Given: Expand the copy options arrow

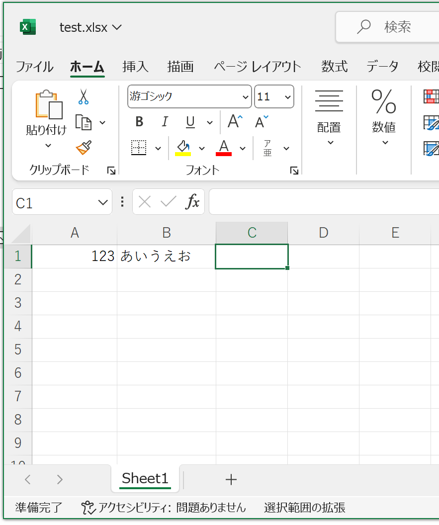Looking at the screenshot, I should coord(102,122).
